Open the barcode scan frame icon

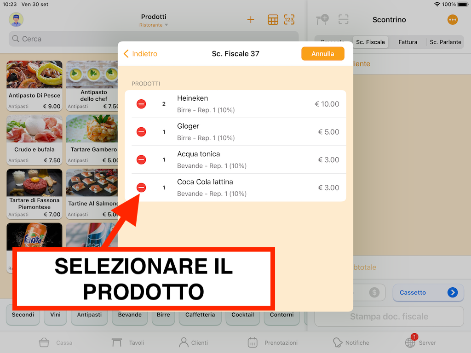pyautogui.click(x=343, y=19)
